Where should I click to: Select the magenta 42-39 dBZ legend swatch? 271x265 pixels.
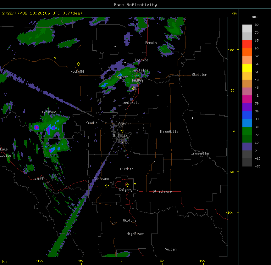click(247, 99)
